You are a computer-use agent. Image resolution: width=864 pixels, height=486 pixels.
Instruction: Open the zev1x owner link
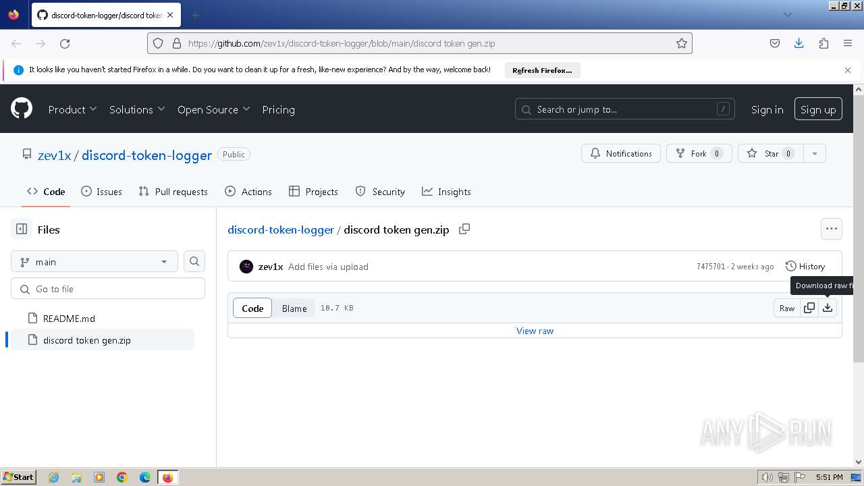(54, 155)
